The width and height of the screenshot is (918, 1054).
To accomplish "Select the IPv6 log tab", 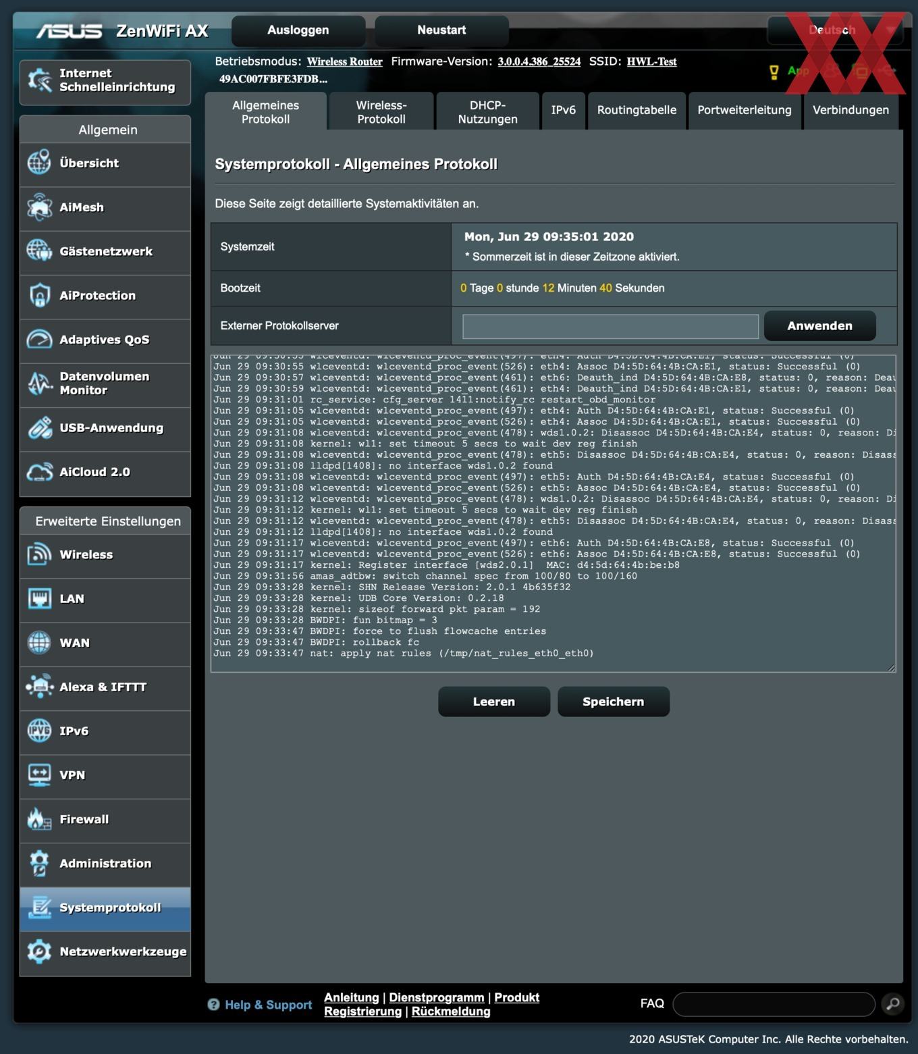I will pyautogui.click(x=563, y=110).
